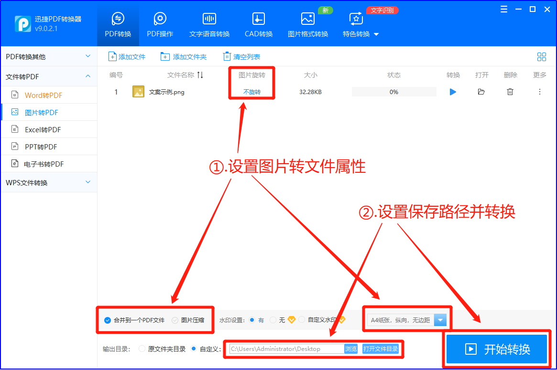Click 编号 column header

coord(116,75)
